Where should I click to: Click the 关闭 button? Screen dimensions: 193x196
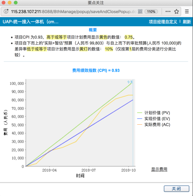click(x=177, y=189)
